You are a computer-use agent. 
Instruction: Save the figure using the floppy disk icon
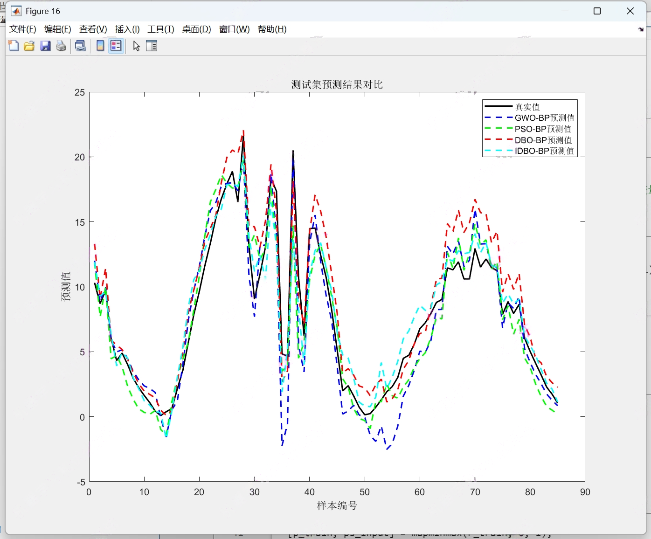point(45,46)
